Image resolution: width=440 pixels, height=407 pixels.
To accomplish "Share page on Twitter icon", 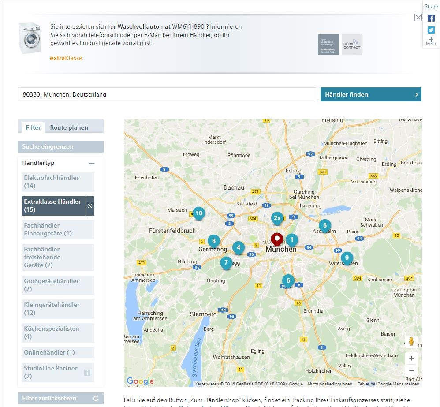I will point(431,30).
